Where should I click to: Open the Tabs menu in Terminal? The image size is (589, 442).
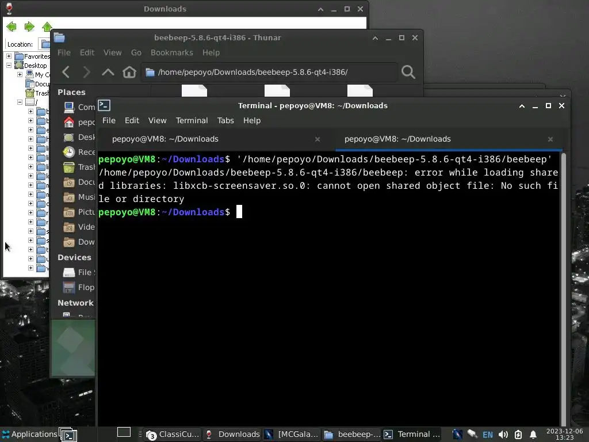click(x=225, y=120)
